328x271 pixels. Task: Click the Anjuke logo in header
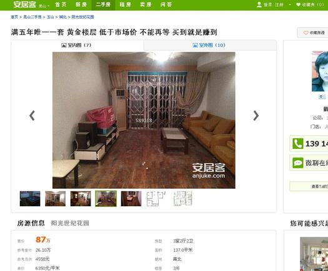25,4
